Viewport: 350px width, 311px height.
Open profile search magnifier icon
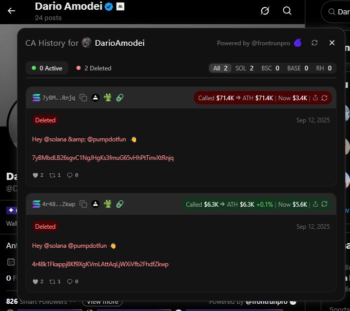pos(287,10)
